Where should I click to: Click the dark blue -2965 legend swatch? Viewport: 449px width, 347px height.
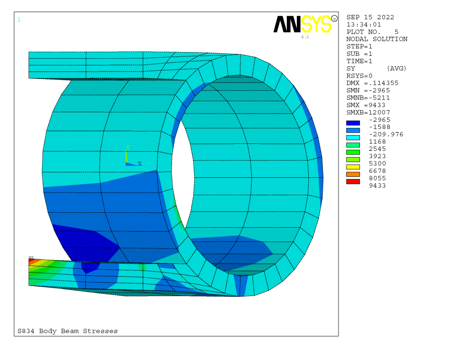coord(353,123)
